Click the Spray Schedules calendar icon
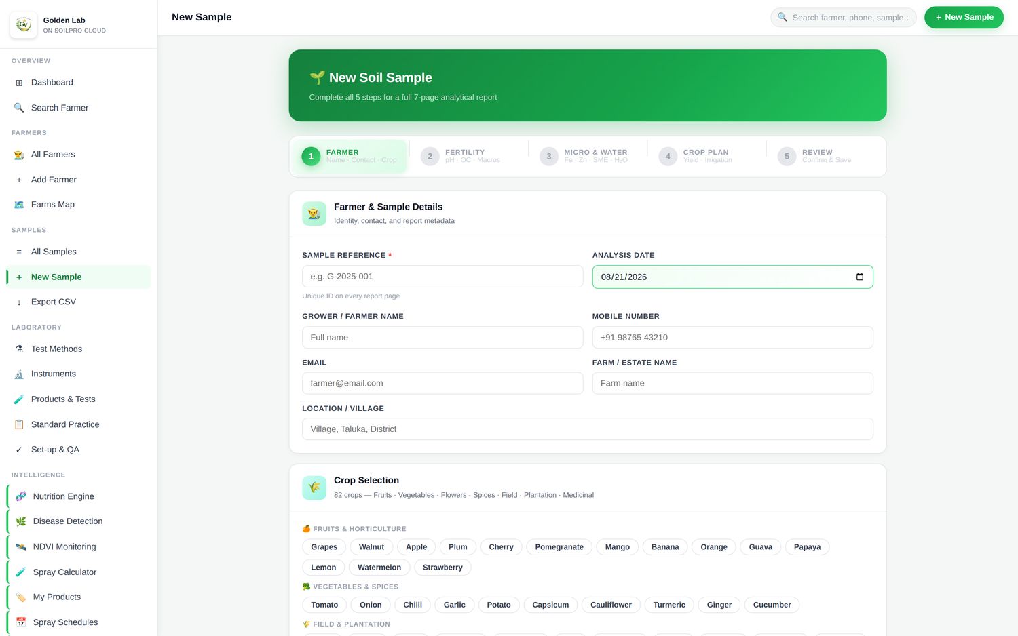 21,622
